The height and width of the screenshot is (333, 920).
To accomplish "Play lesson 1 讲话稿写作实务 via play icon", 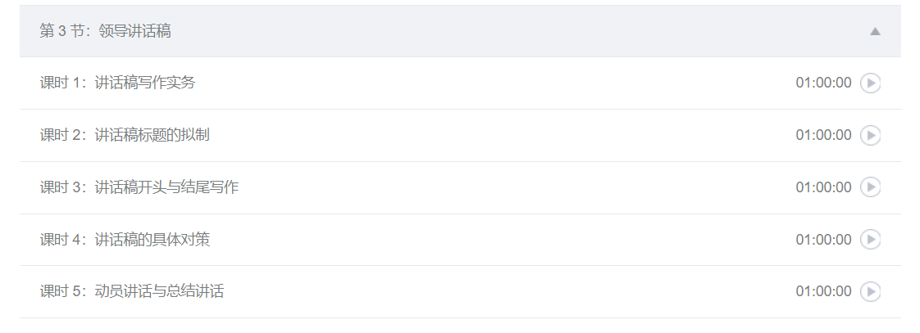I will [870, 83].
